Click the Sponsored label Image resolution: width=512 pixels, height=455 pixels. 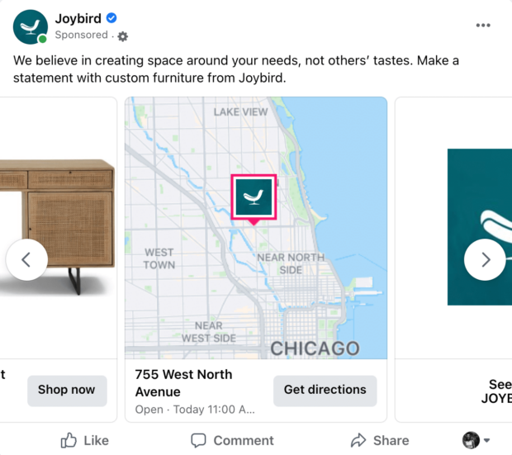click(81, 35)
